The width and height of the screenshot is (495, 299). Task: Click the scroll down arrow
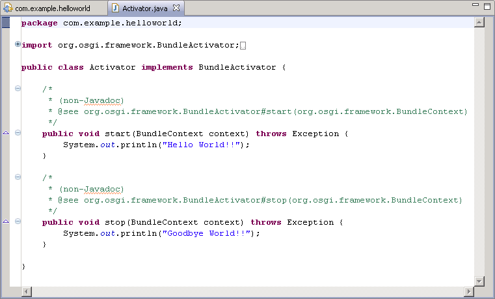coord(479,281)
